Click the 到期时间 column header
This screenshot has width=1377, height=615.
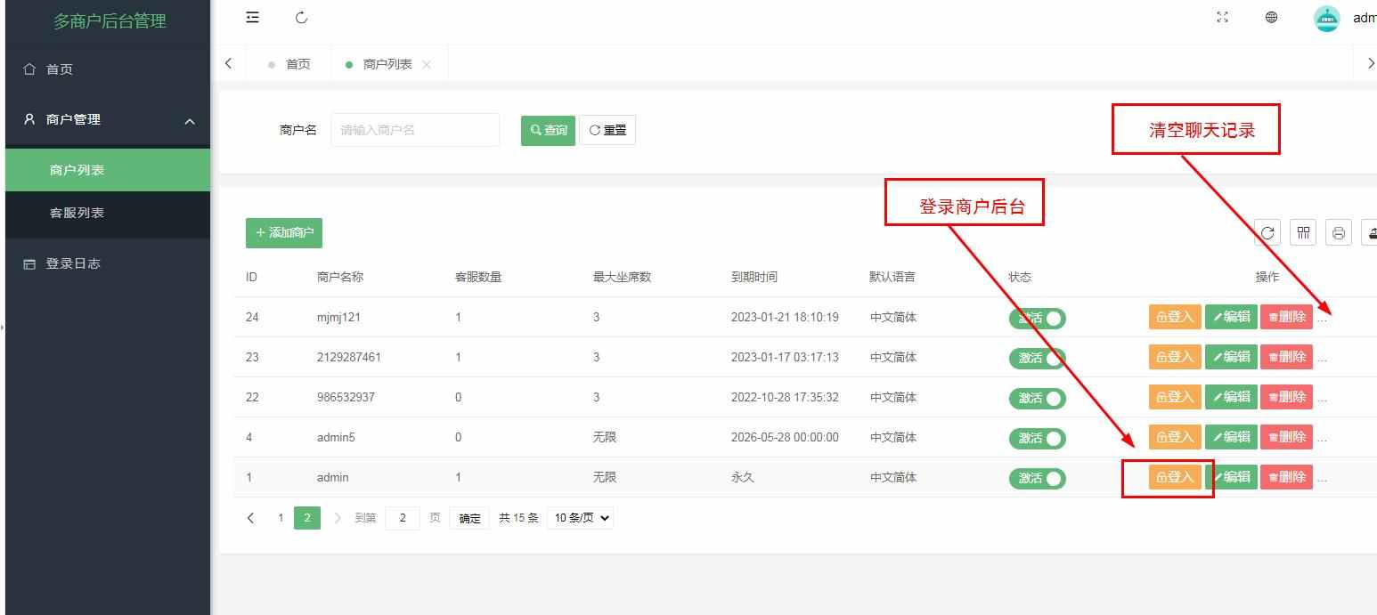coord(754,277)
